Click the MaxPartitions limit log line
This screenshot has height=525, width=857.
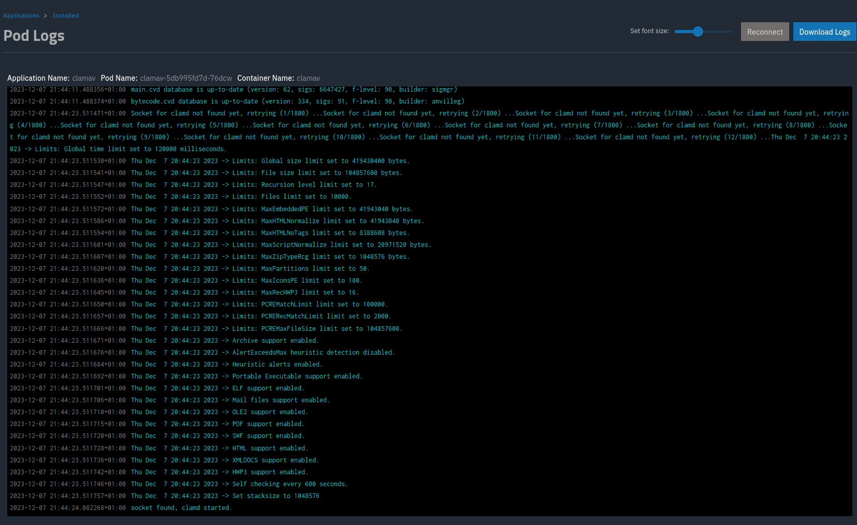190,269
